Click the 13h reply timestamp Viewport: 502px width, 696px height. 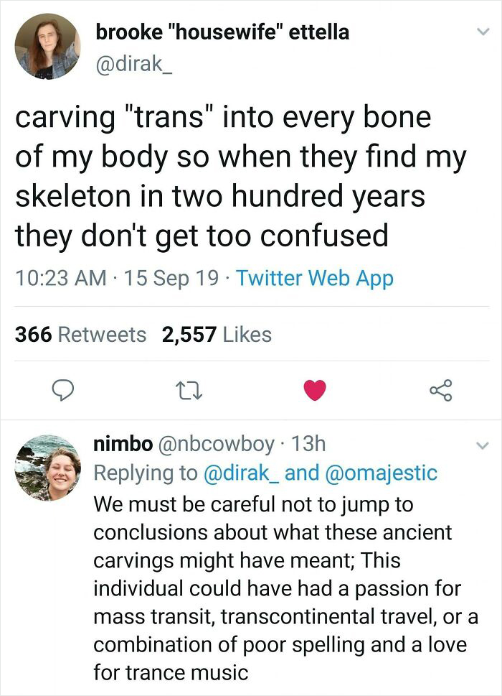click(310, 445)
